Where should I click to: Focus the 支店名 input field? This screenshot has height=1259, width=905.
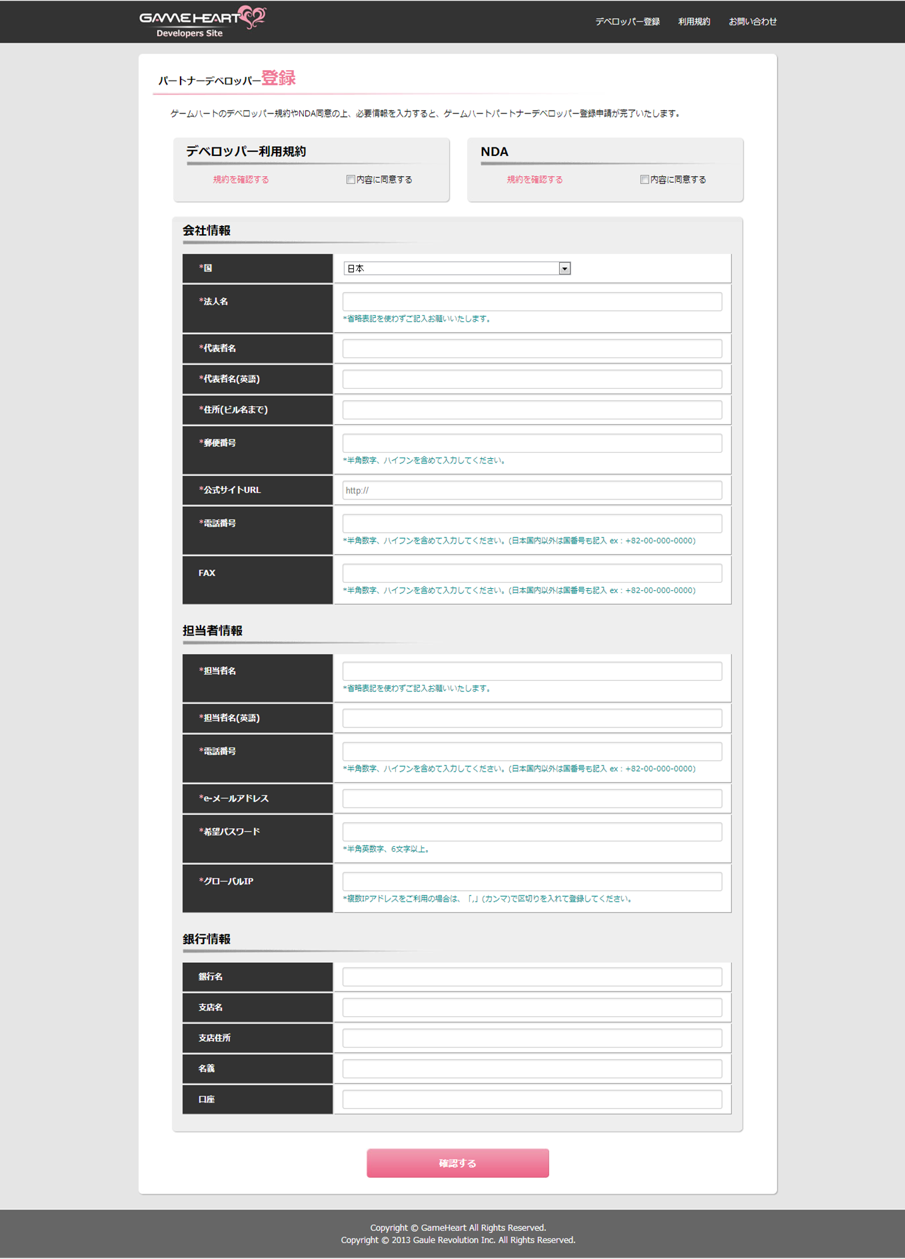coord(532,1008)
